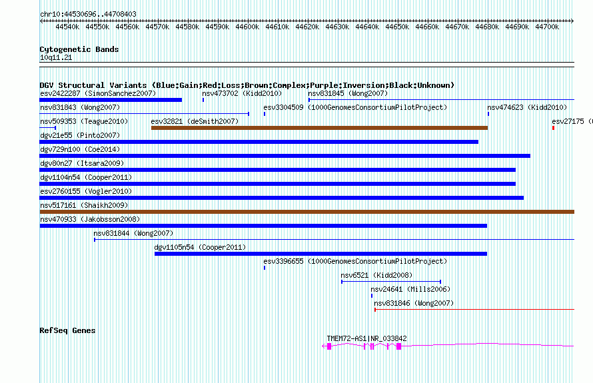Click the blue nsv470933 gain bar
Viewport: 593px width, 383px height.
point(263,226)
